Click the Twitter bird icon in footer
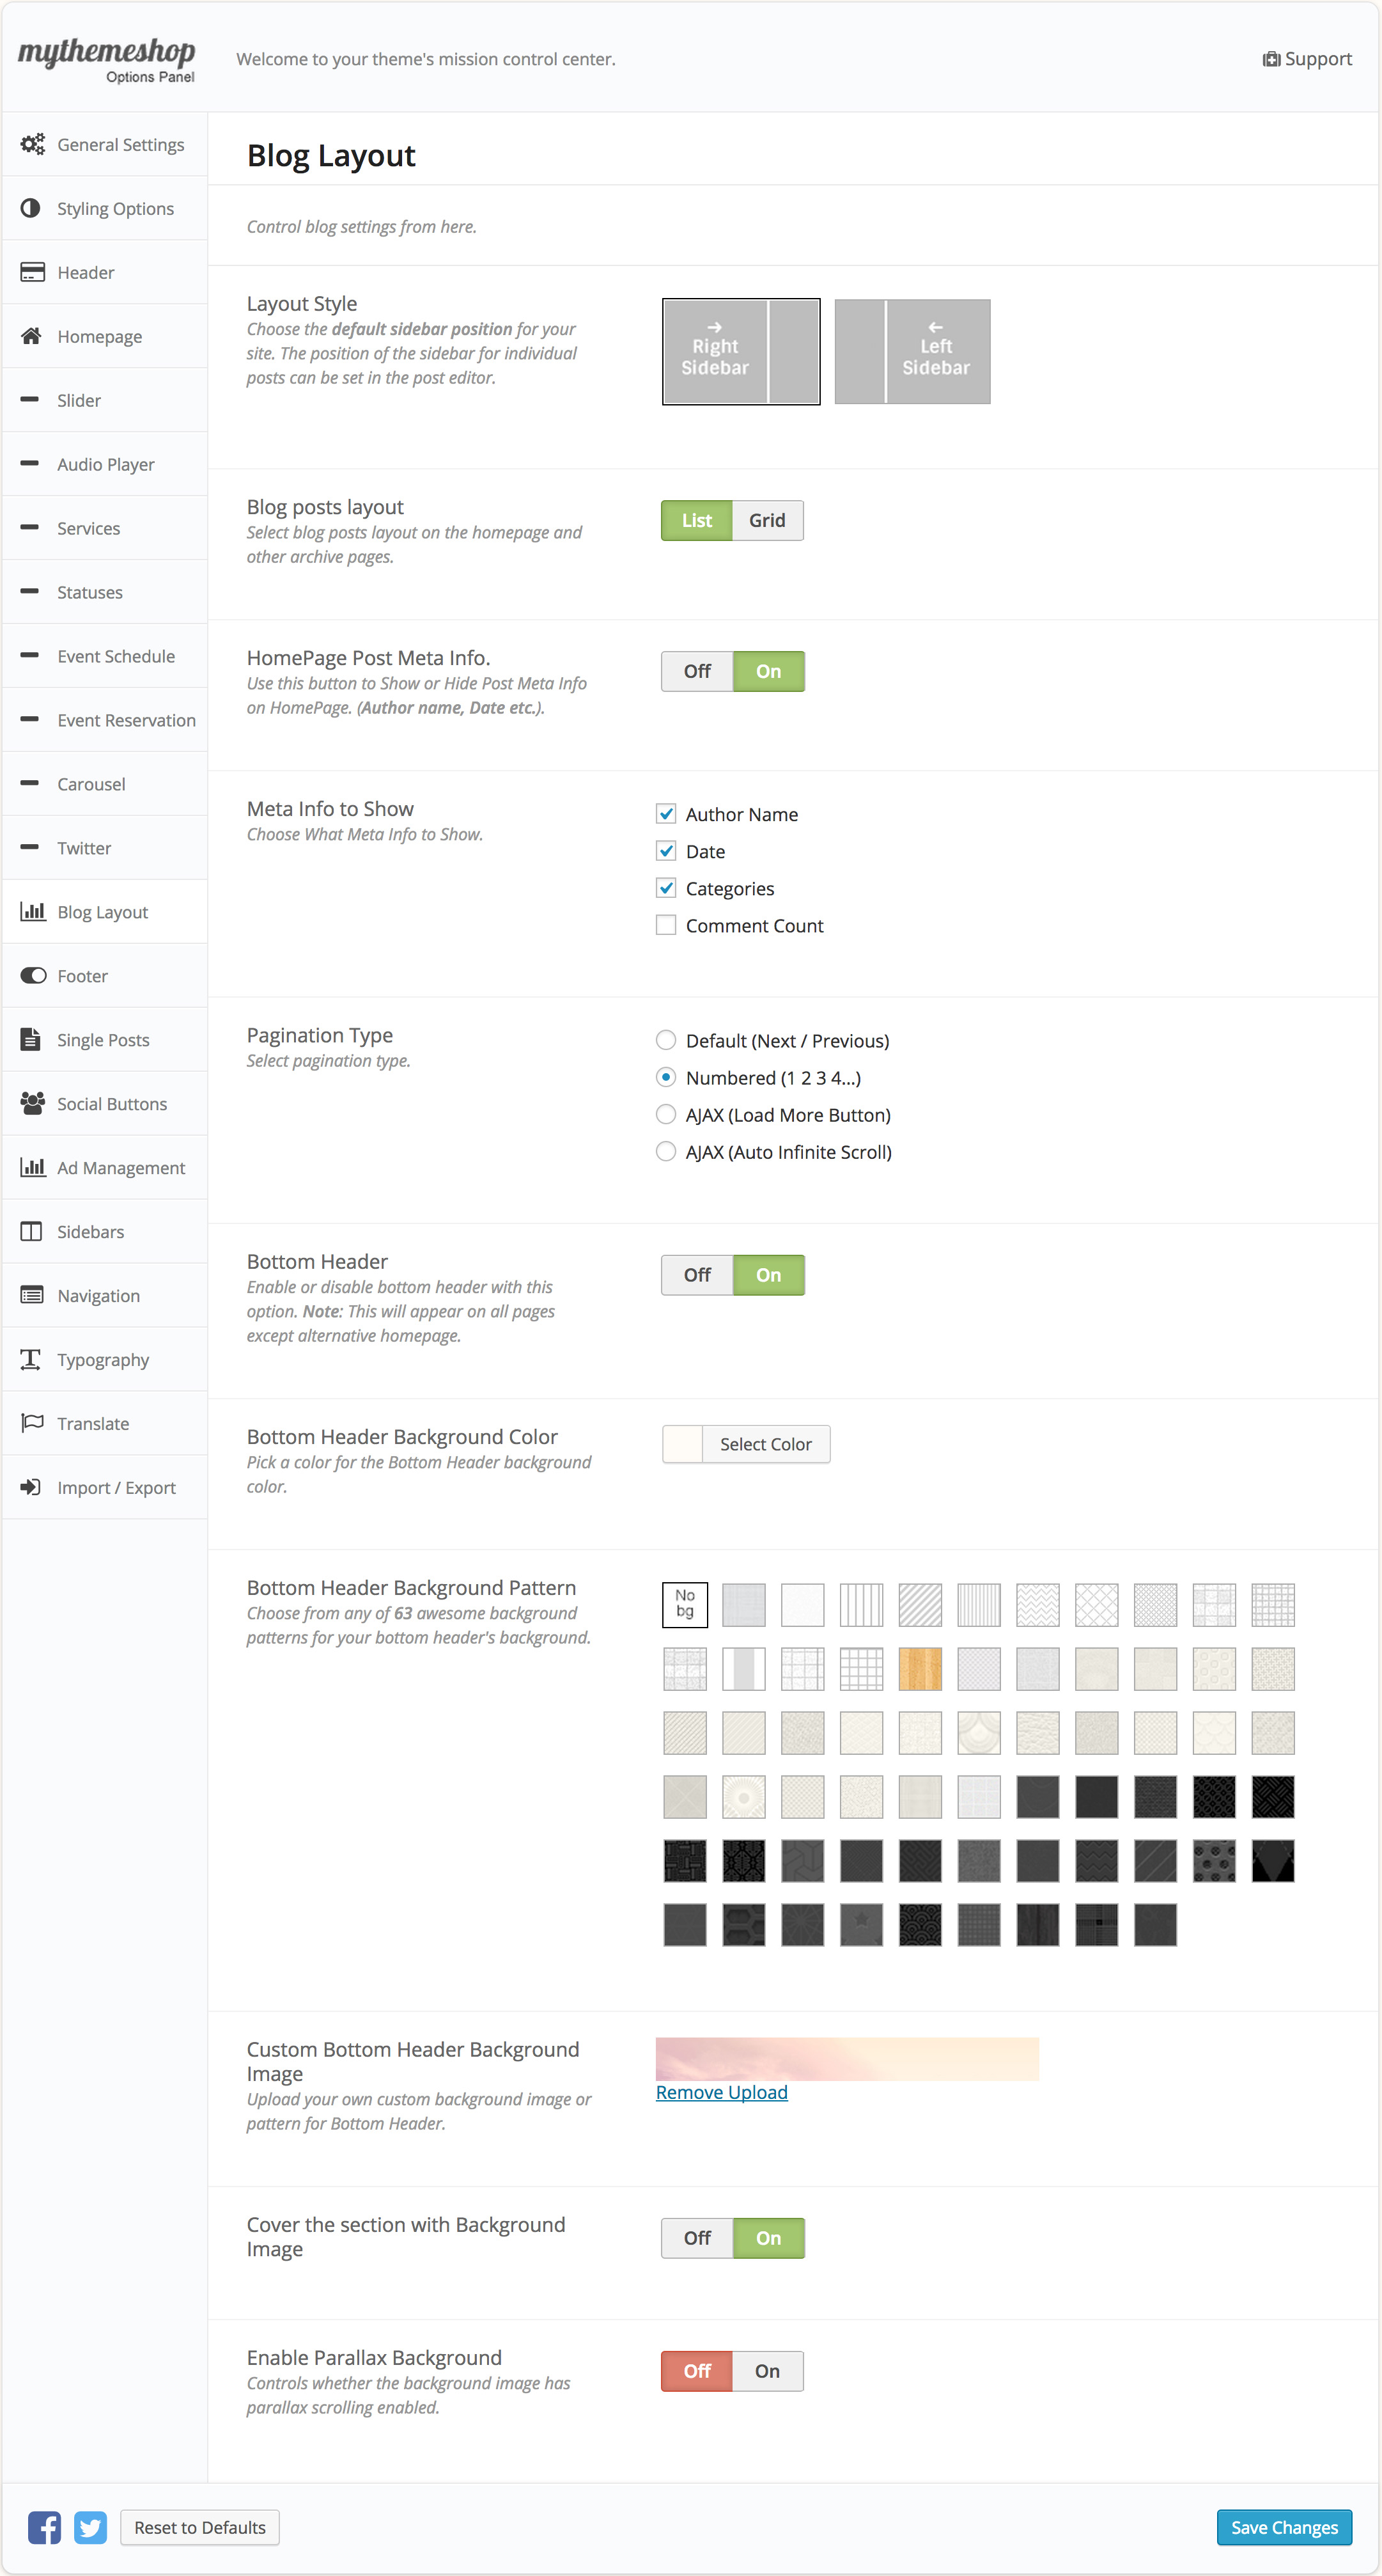 [x=91, y=2527]
